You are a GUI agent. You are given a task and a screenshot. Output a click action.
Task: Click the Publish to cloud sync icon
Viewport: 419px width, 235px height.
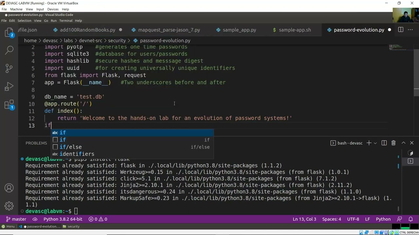[35, 219]
